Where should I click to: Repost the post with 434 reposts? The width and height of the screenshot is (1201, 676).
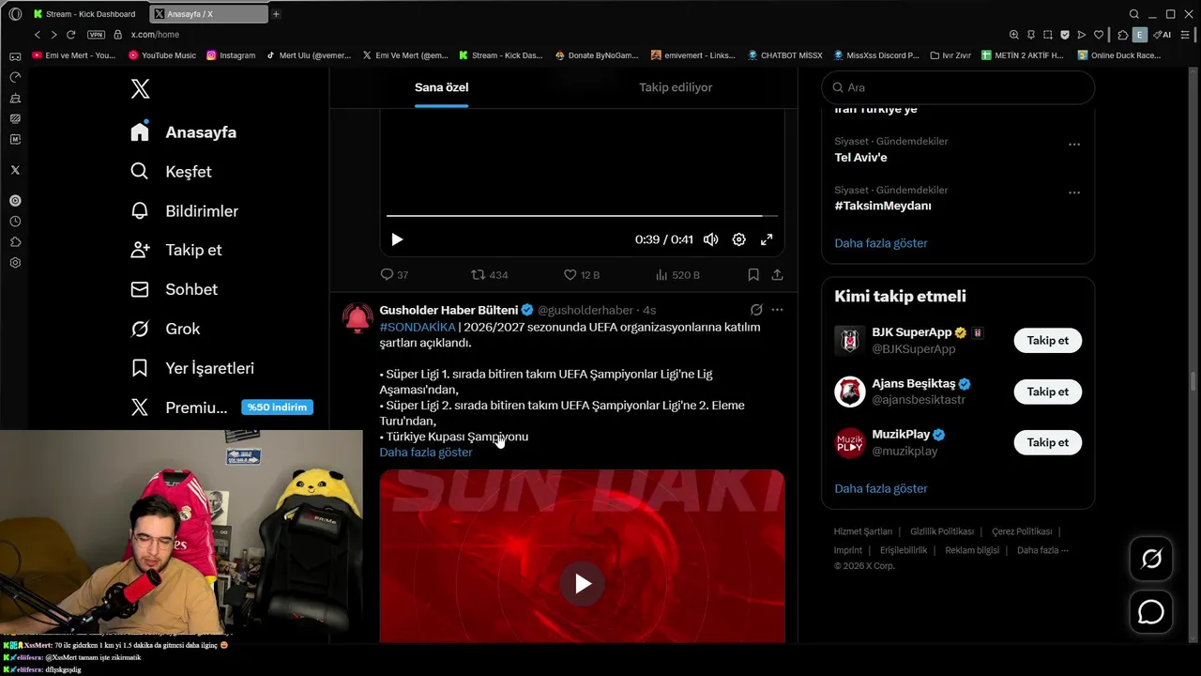(489, 275)
